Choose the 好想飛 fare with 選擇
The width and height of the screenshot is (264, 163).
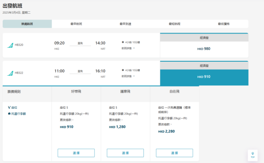click(x=76, y=153)
